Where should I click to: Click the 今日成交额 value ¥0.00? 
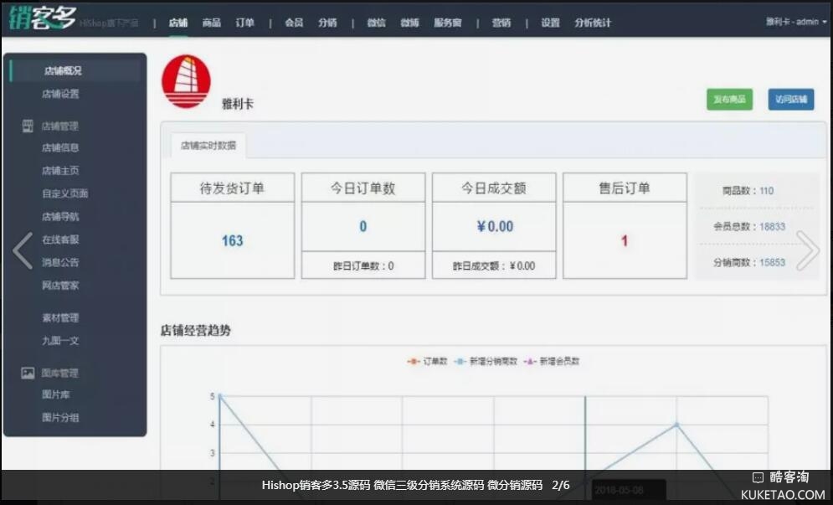495,226
